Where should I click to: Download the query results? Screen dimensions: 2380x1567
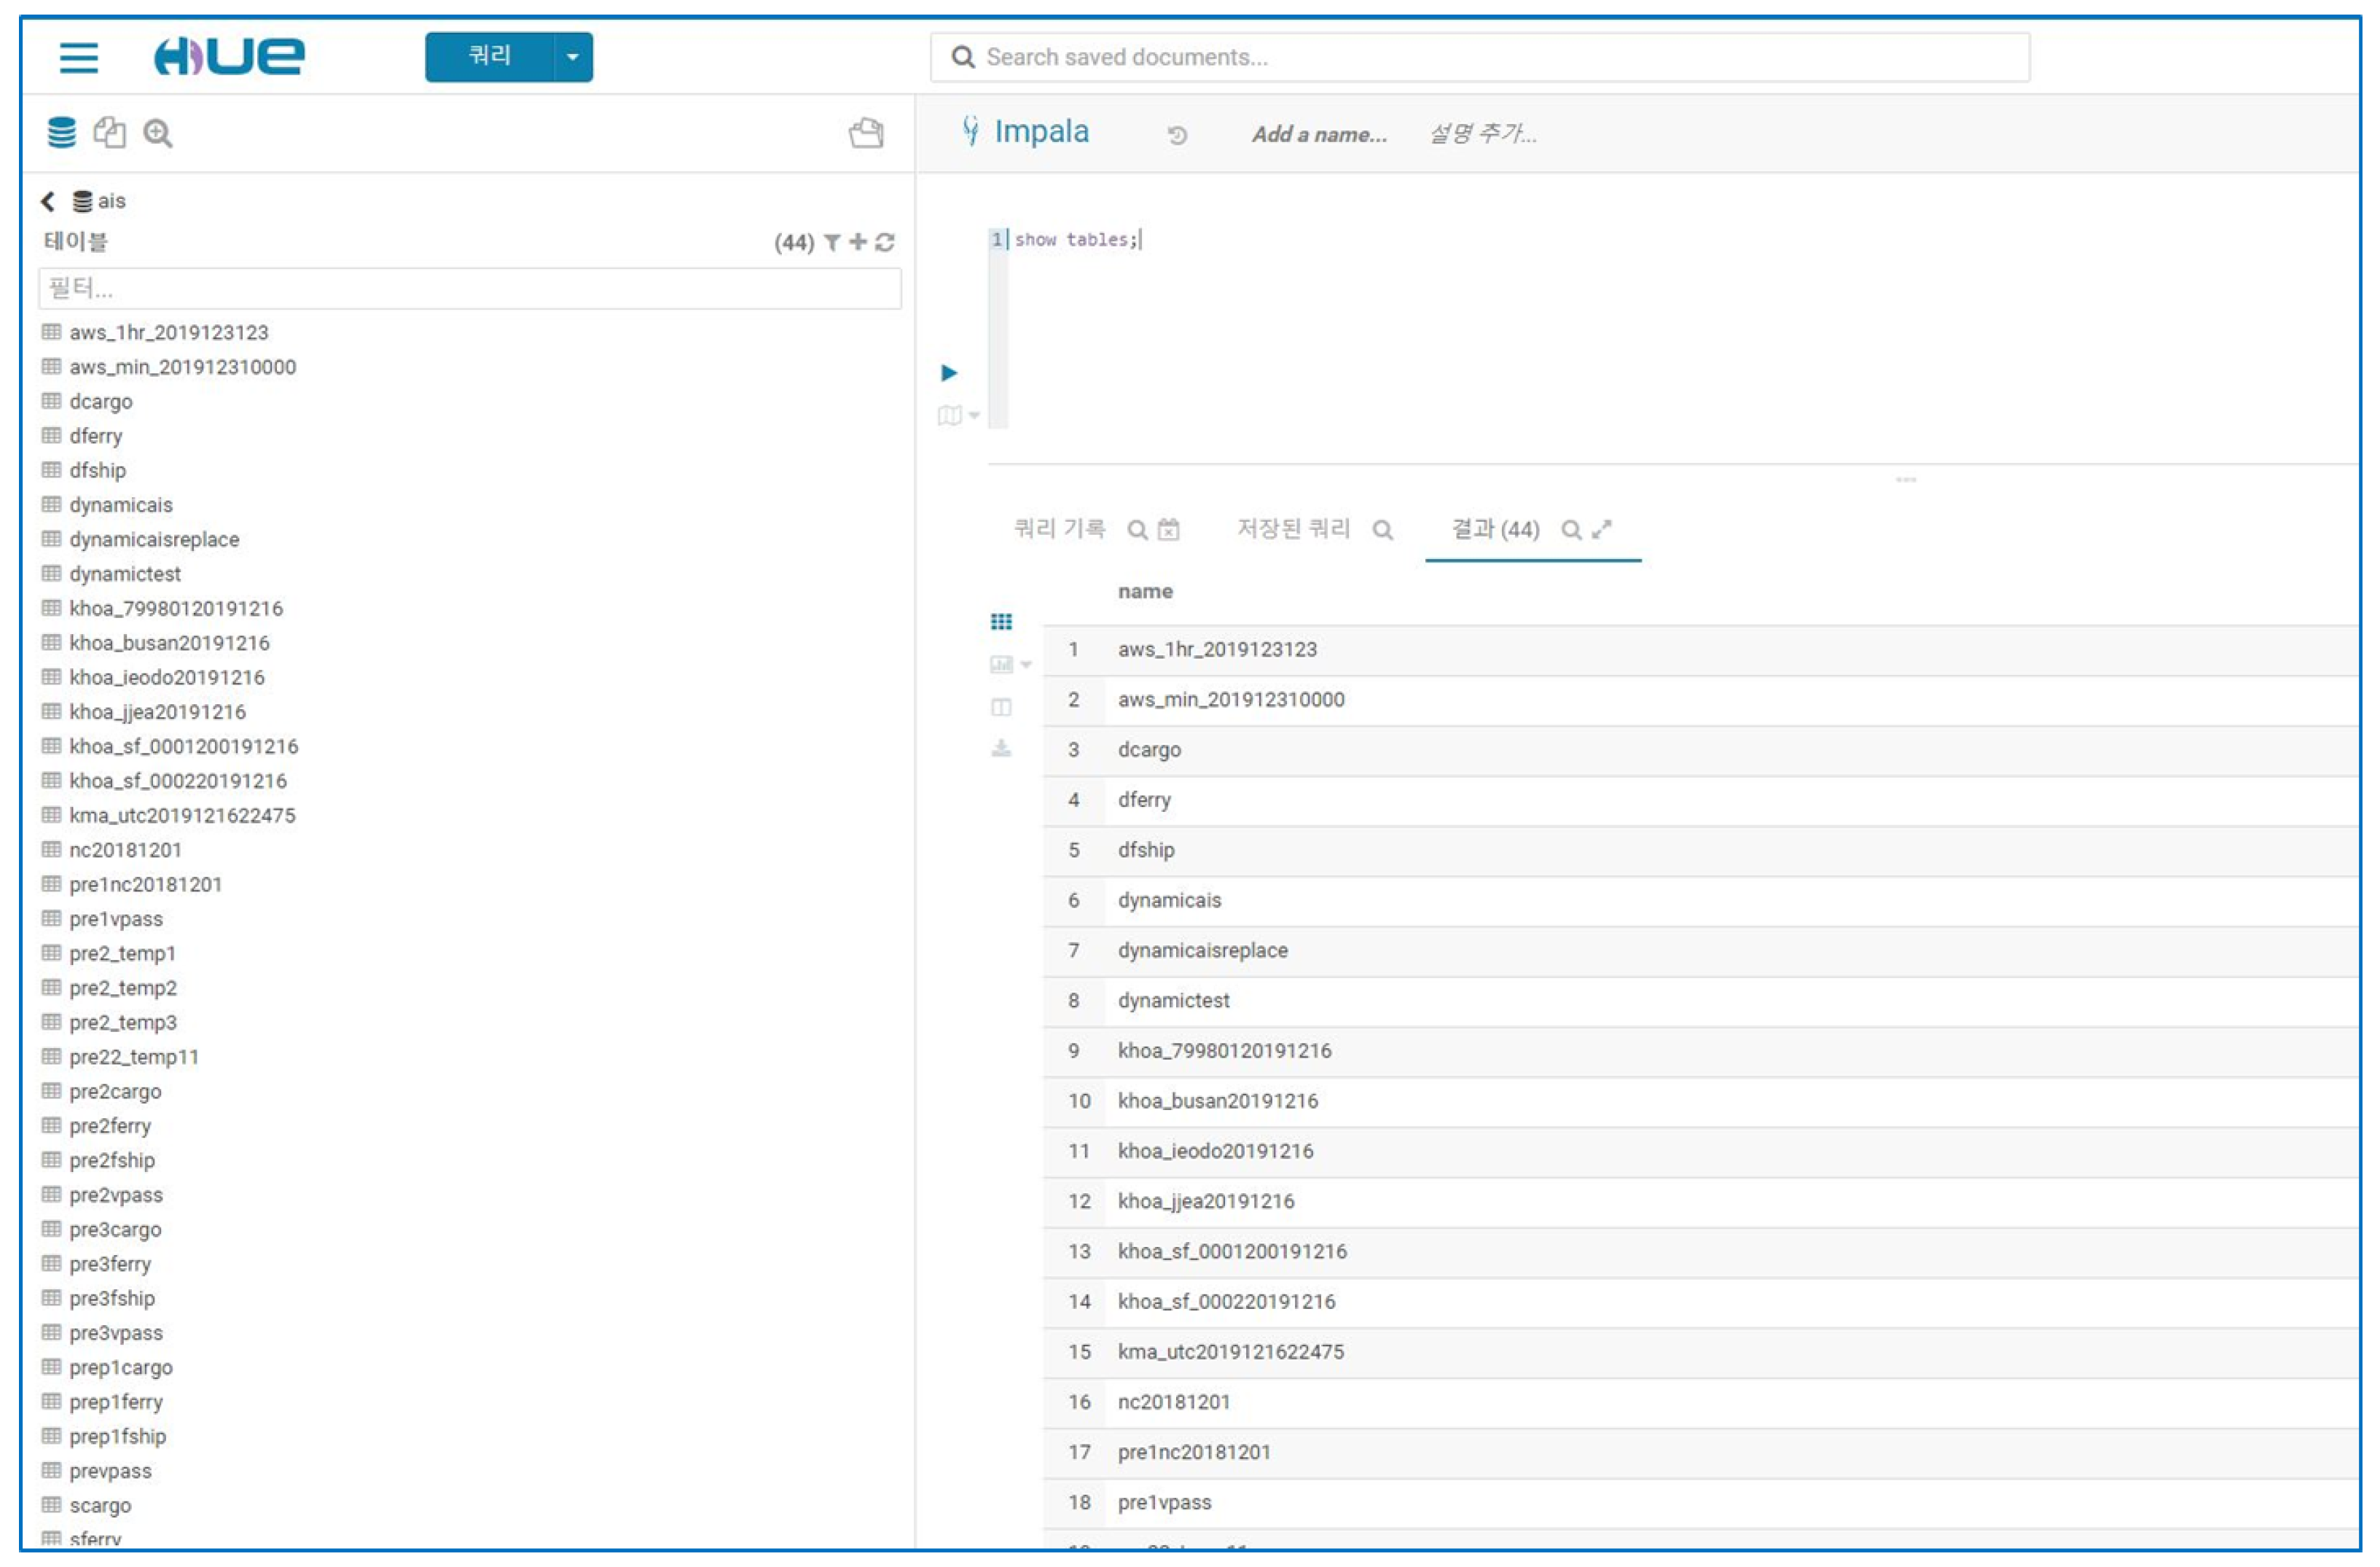1001,749
